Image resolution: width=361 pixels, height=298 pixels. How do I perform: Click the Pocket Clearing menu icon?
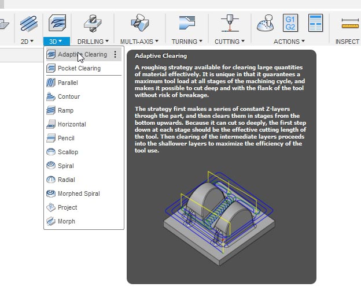tap(51, 68)
